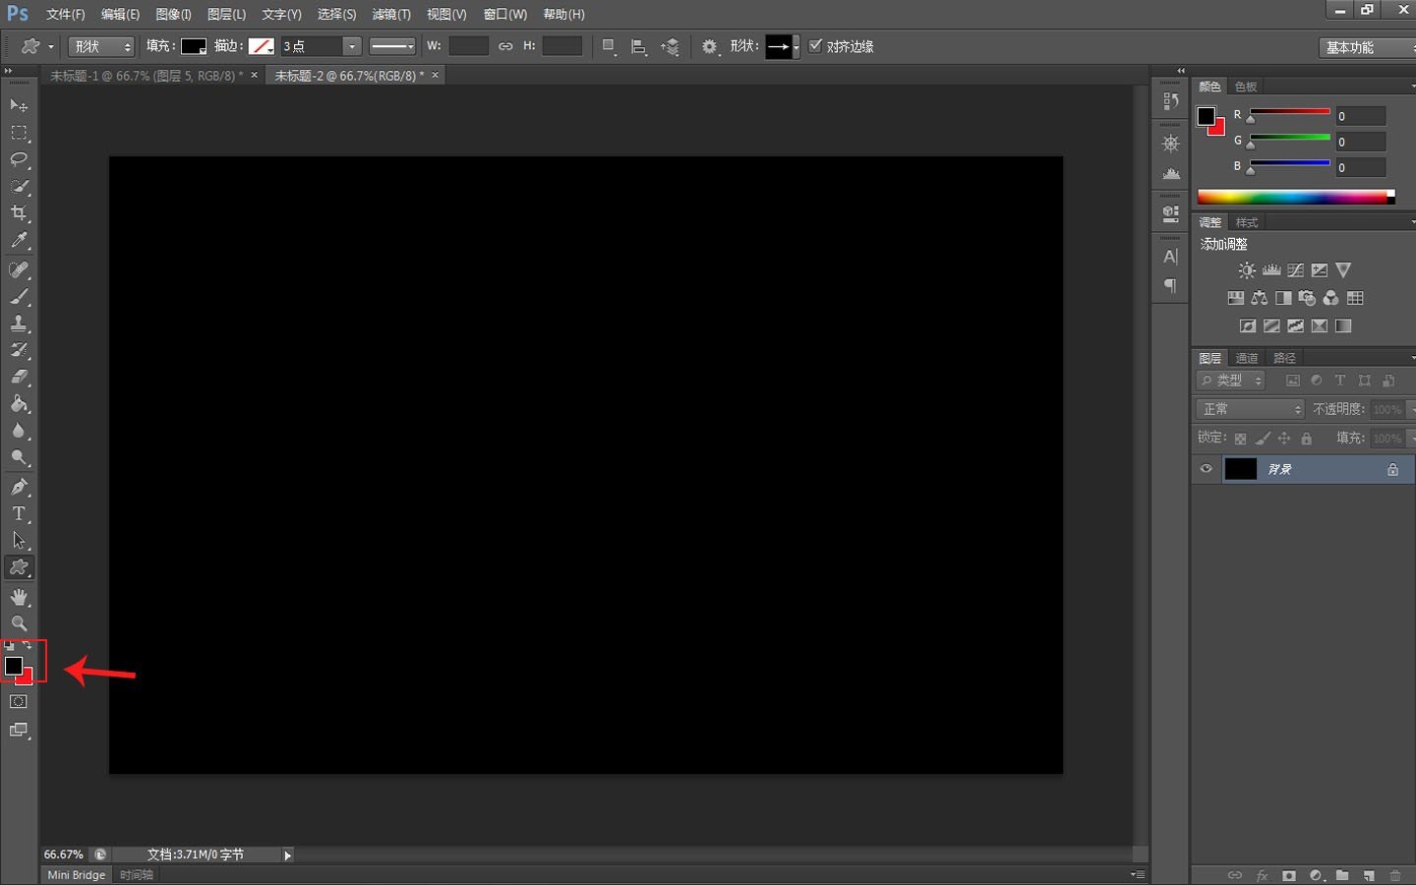Viewport: 1416px width, 885px height.
Task: Open shape settings gear
Action: (709, 46)
